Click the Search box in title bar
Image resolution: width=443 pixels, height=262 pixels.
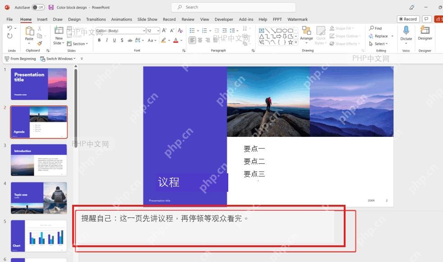point(233,7)
